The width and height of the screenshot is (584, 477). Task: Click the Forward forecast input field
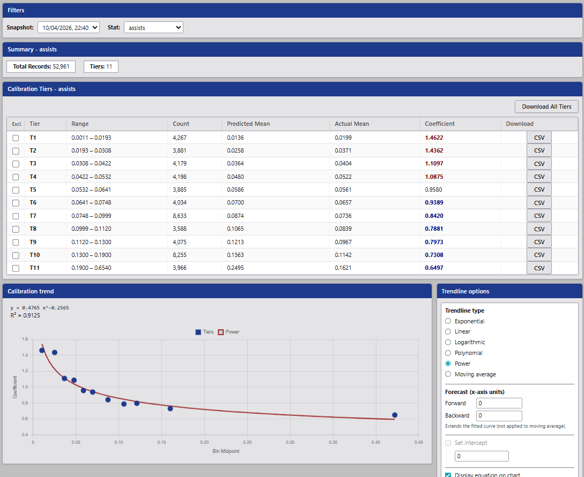(x=499, y=403)
